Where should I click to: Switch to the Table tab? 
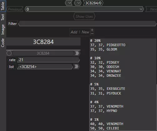pyautogui.click(x=3, y=6)
